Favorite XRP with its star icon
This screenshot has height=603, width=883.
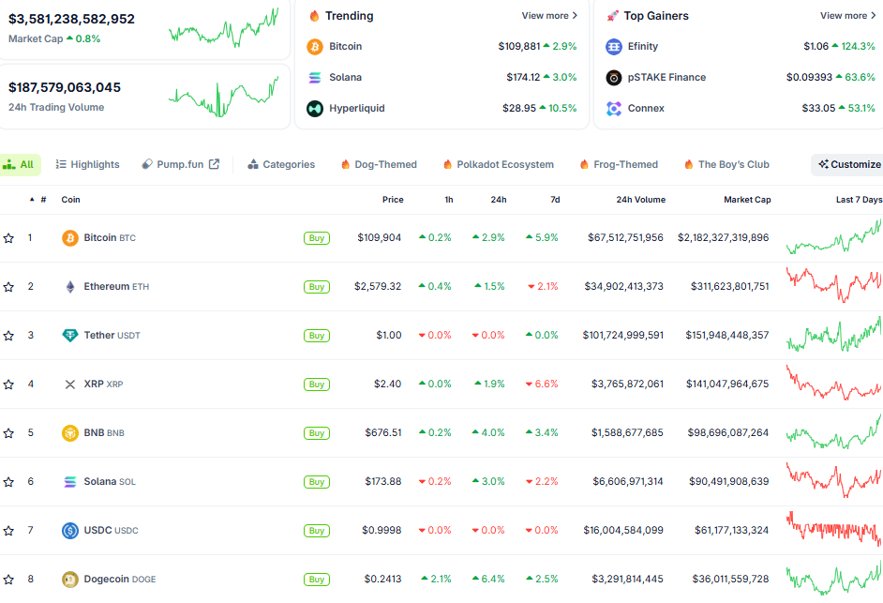click(x=8, y=384)
